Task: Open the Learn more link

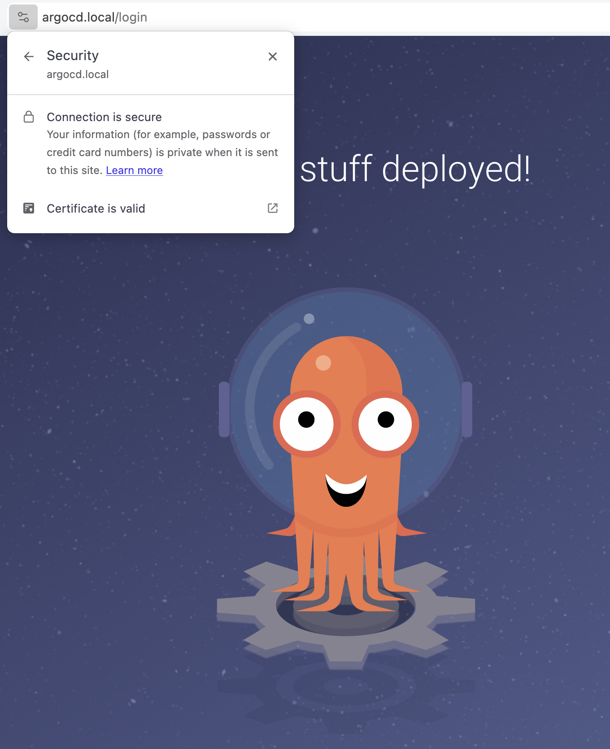Action: point(134,170)
